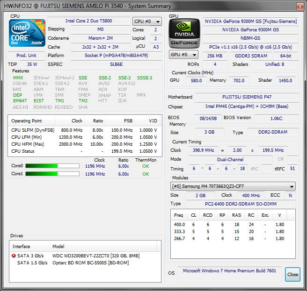The image size is (307, 291).
Task: Select the Optiarc BD ROM drive row
Action: [x=85, y=263]
